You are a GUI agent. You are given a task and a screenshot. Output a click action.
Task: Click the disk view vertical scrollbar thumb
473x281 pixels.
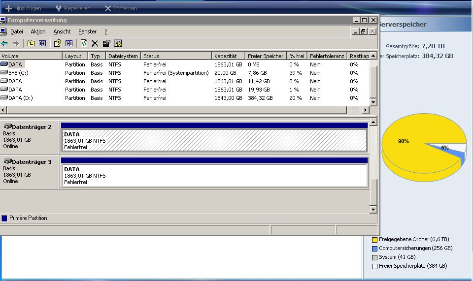pyautogui.click(x=373, y=193)
